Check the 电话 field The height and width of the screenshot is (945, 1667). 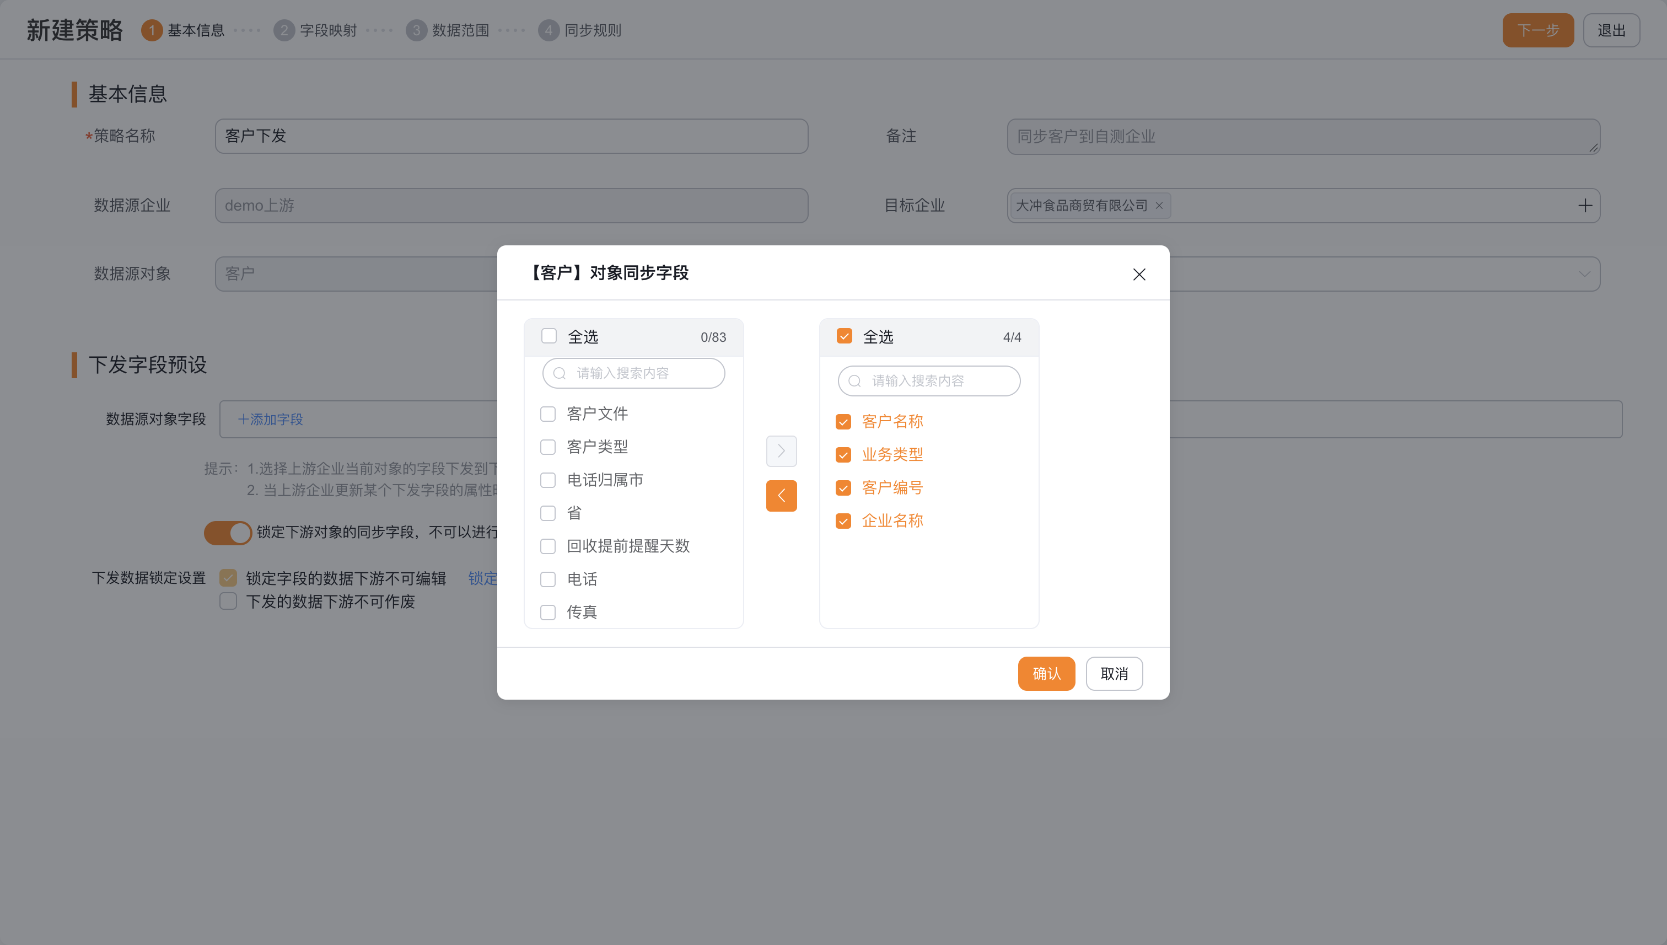point(547,579)
